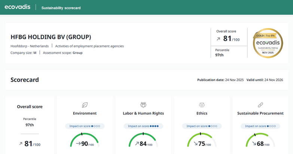Image resolution: width=293 pixels, height=154 pixels.
Task: Click the Ethics impact on score pill
Action: [202, 126]
